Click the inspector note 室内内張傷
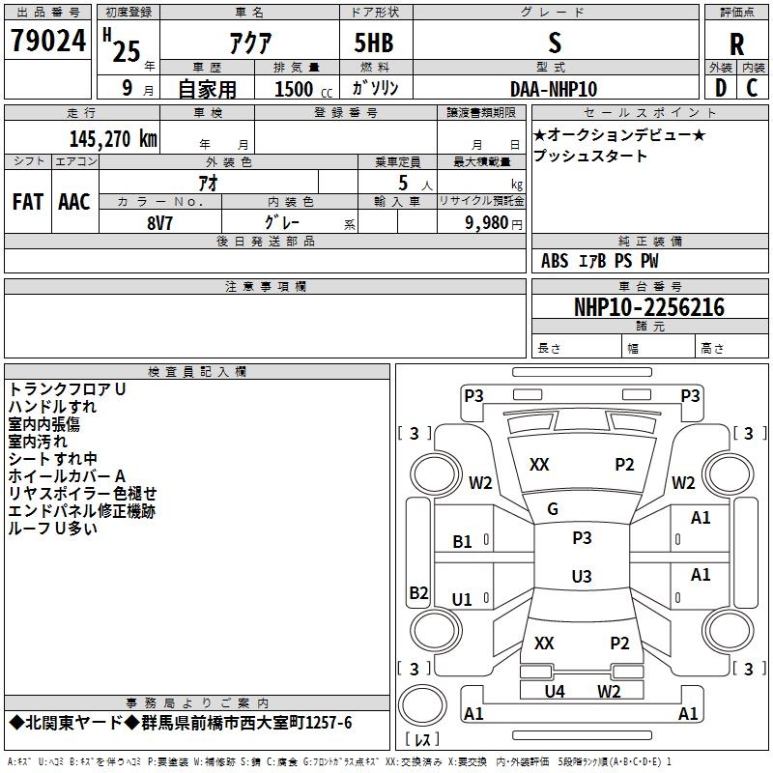 (x=43, y=424)
